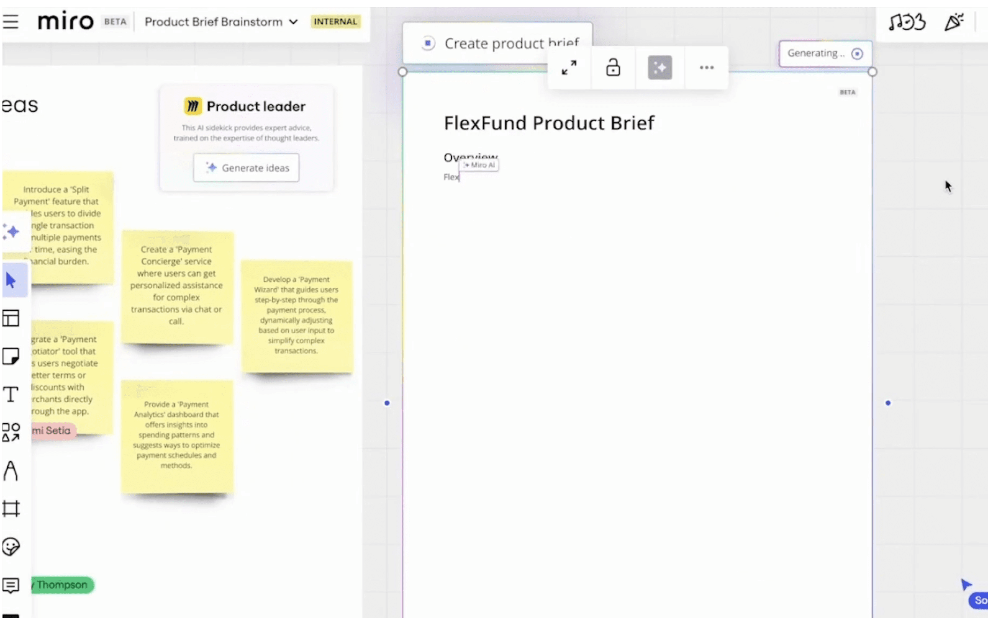This screenshot has width=988, height=618.
Task: Expand document to full screen
Action: (569, 68)
